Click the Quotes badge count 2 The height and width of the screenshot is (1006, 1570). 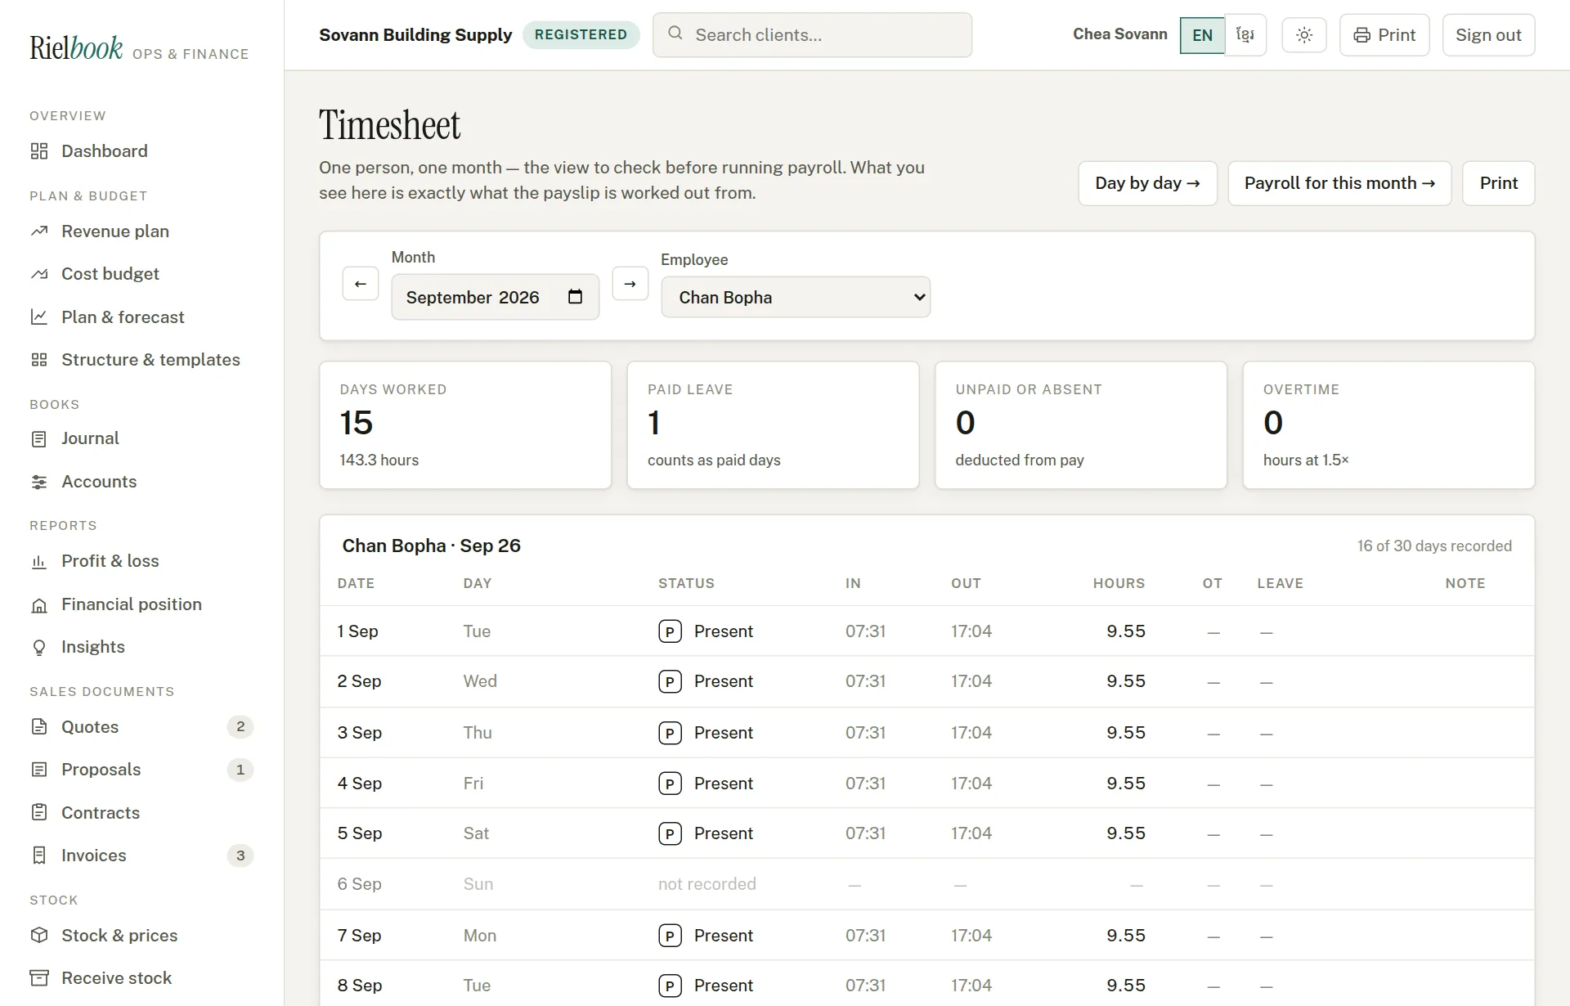click(240, 727)
